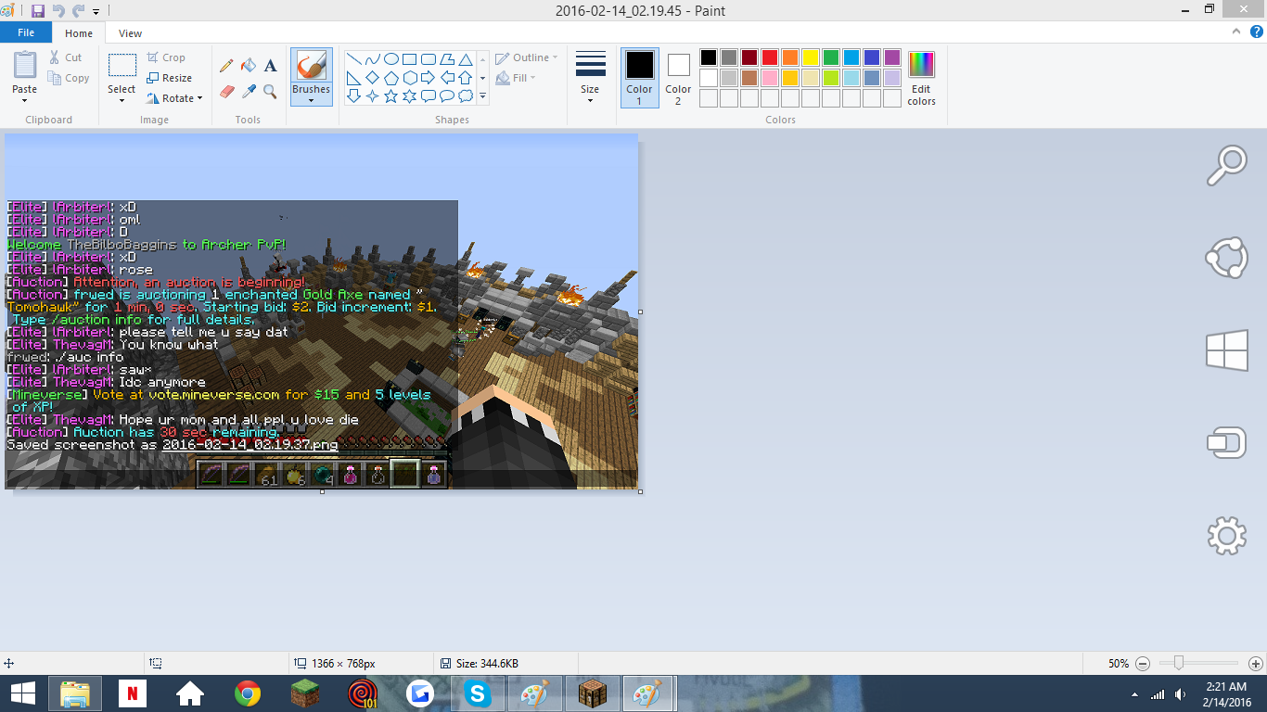Click the Copy button
Screen dimensions: 1267x712
[x=69, y=78]
